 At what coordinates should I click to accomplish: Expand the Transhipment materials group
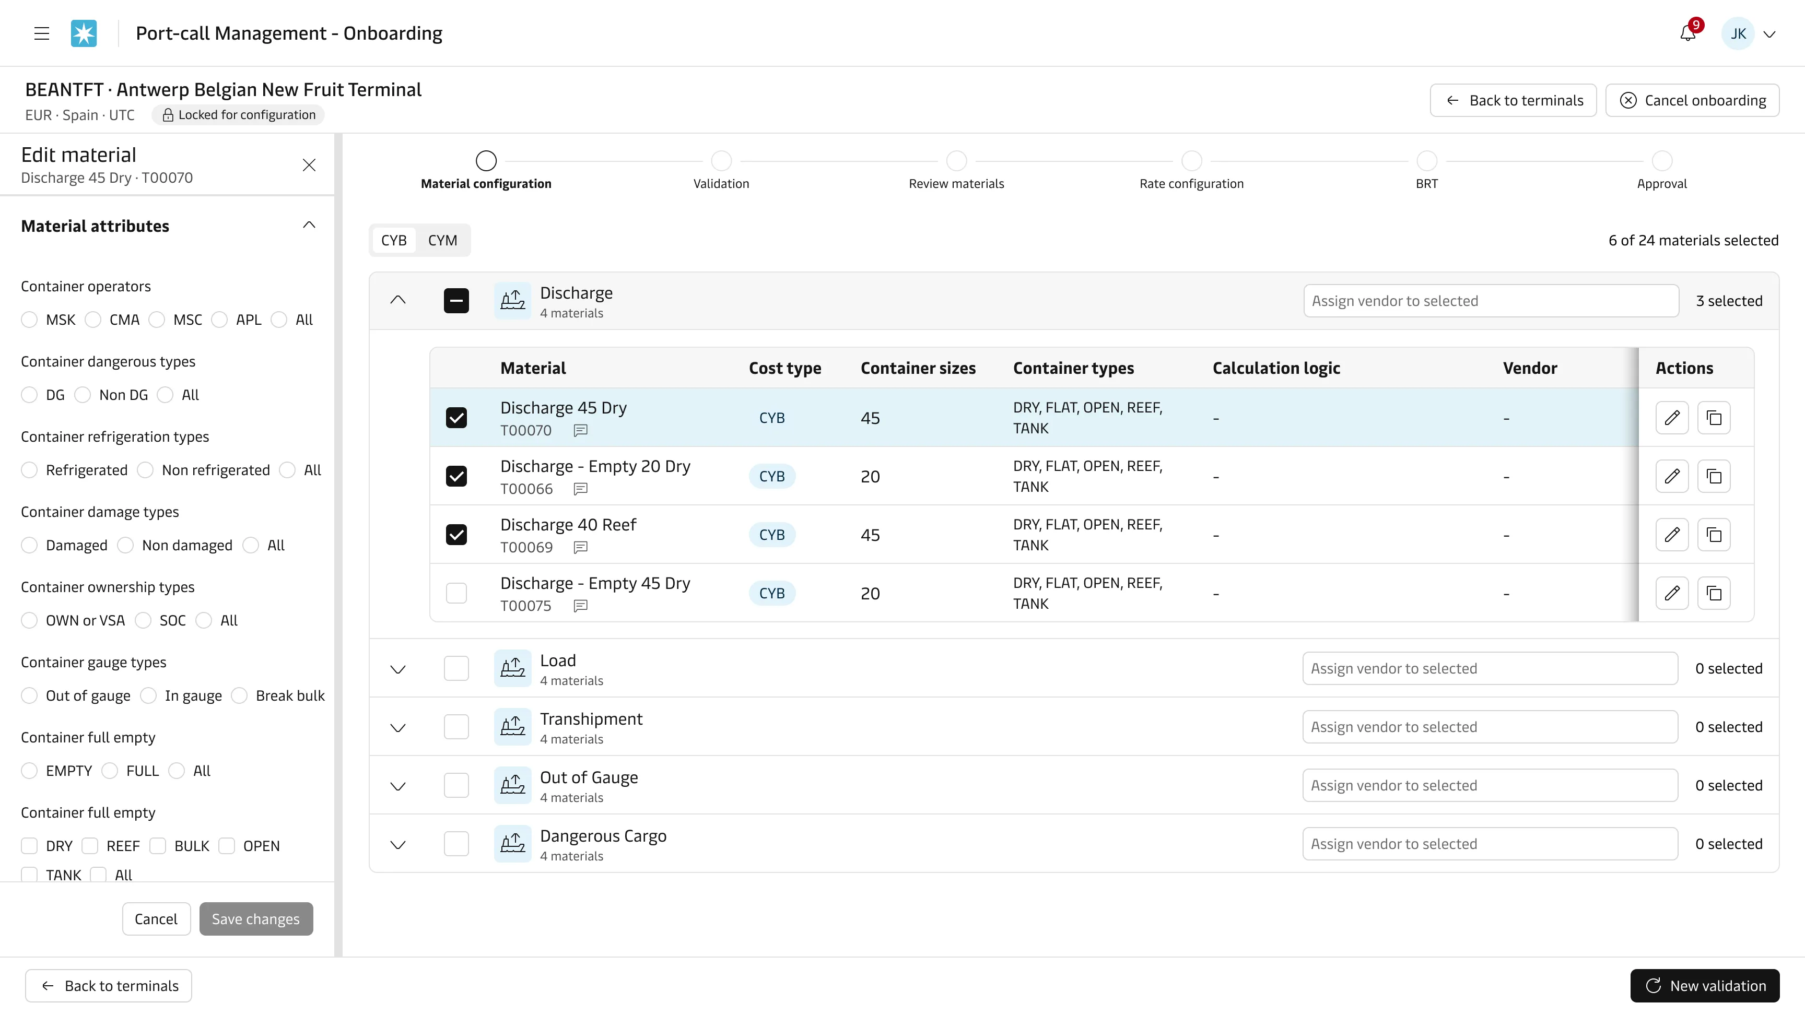click(x=398, y=728)
